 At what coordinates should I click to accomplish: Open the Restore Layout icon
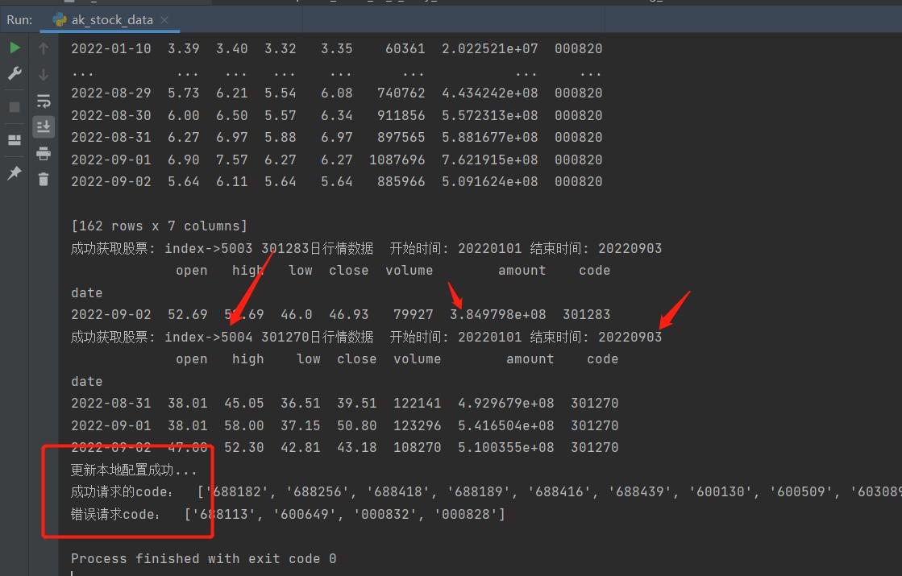tap(15, 140)
